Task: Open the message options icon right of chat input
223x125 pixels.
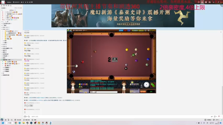Action: pyautogui.click(x=215, y=116)
